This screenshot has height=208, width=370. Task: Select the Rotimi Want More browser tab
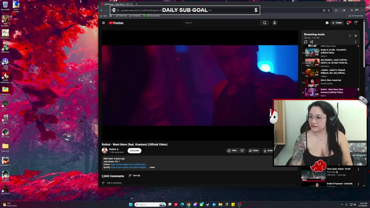(x=116, y=4)
